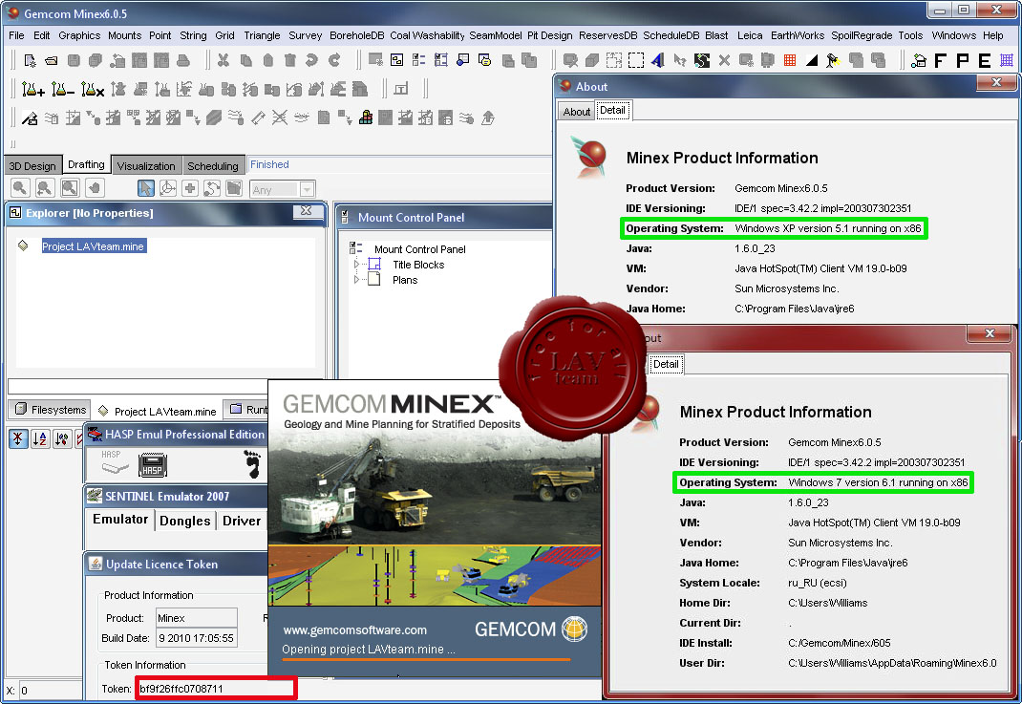Expand the Title Blocks tree node
The image size is (1022, 704).
[x=356, y=265]
